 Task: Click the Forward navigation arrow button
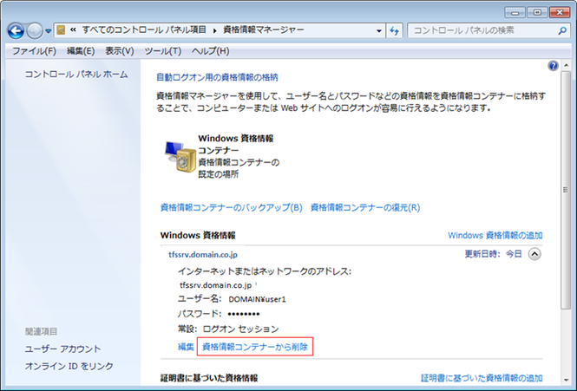(x=35, y=31)
